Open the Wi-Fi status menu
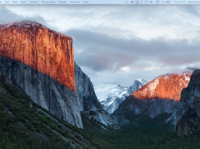This screenshot has height=149, width=200. [x=146, y=2]
